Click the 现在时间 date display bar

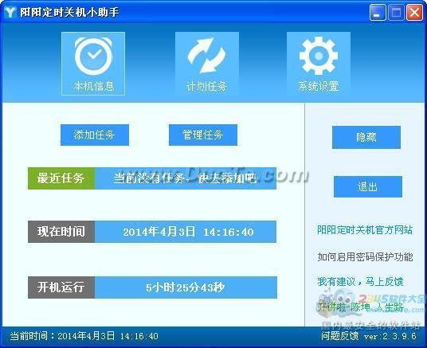(186, 232)
